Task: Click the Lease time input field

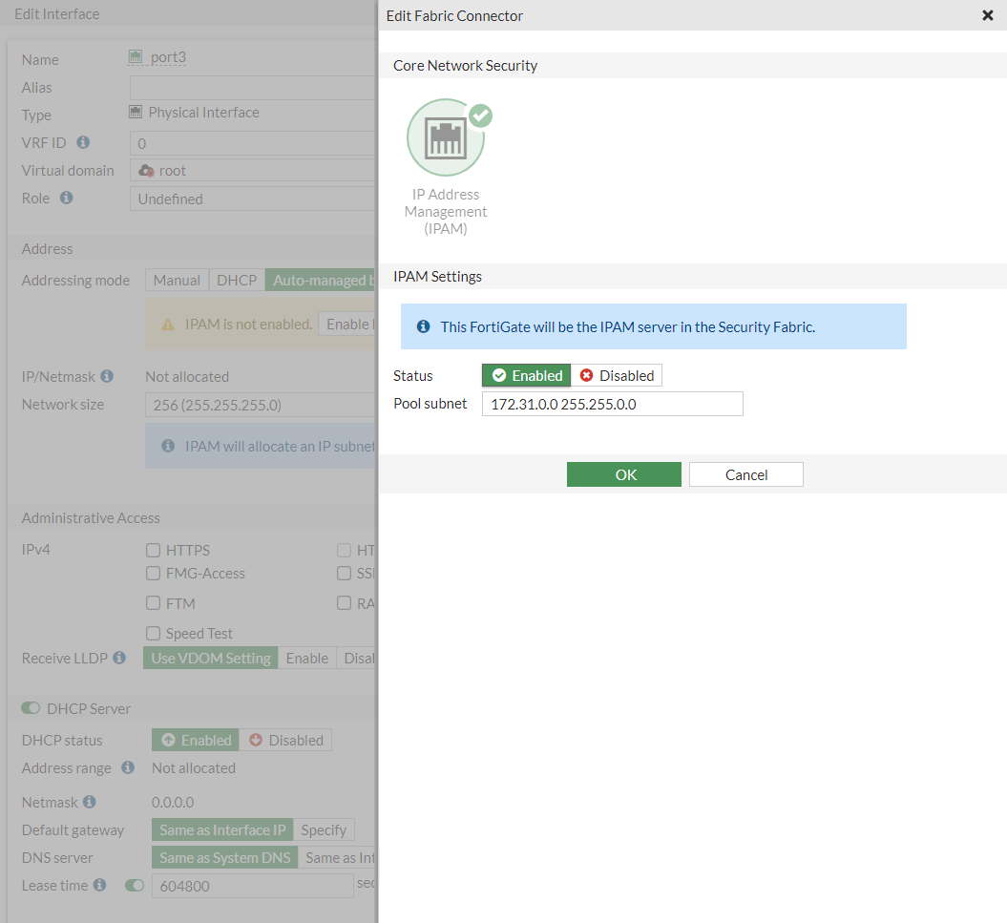Action: click(252, 887)
